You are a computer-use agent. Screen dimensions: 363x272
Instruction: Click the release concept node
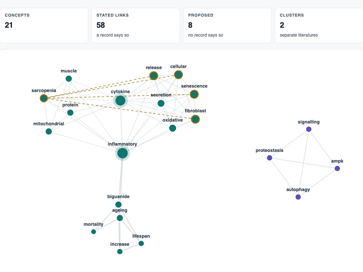pyautogui.click(x=154, y=76)
